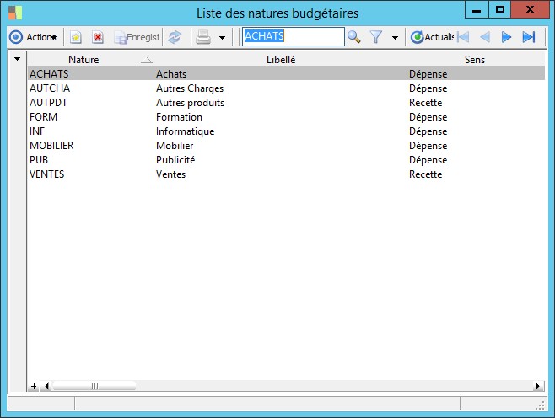Viewport: 555px width, 418px height.
Task: Select the VENTES row
Action: pyautogui.click(x=286, y=174)
